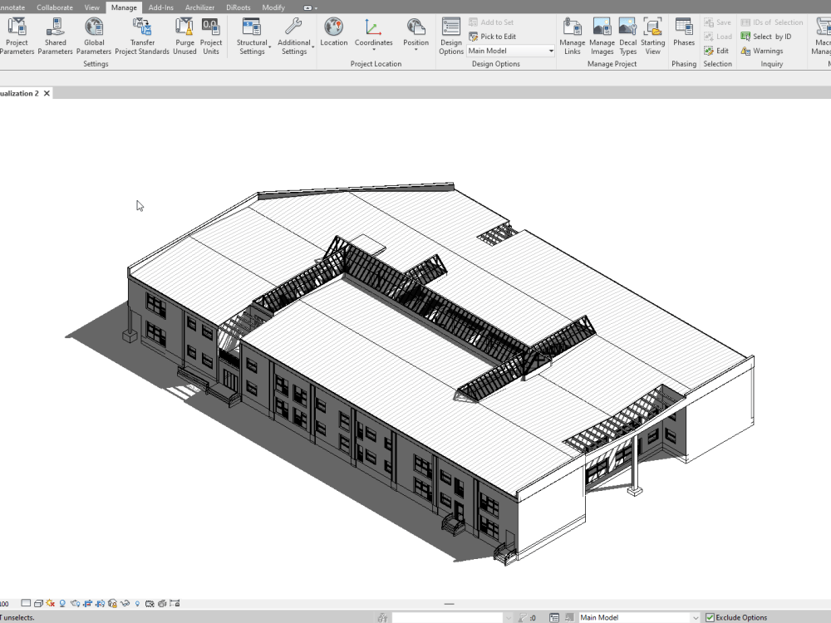This screenshot has height=623, width=831.
Task: Uncheck the Exclude Options checkbox
Action: pyautogui.click(x=711, y=617)
